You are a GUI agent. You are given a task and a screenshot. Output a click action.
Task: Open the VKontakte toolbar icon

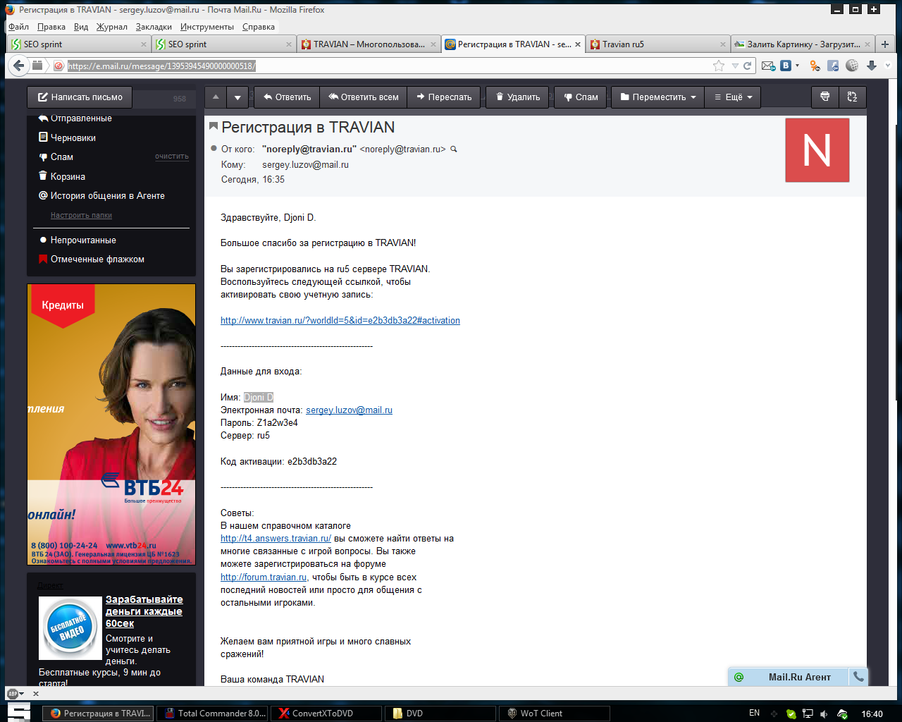tap(786, 66)
